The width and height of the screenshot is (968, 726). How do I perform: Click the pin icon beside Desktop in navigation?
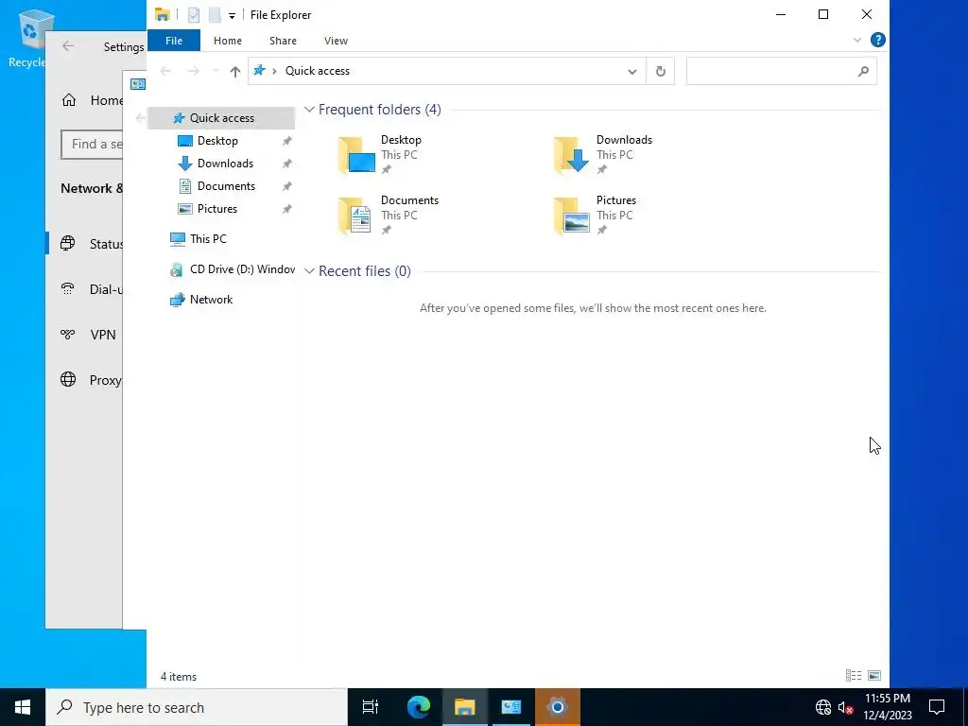286,142
